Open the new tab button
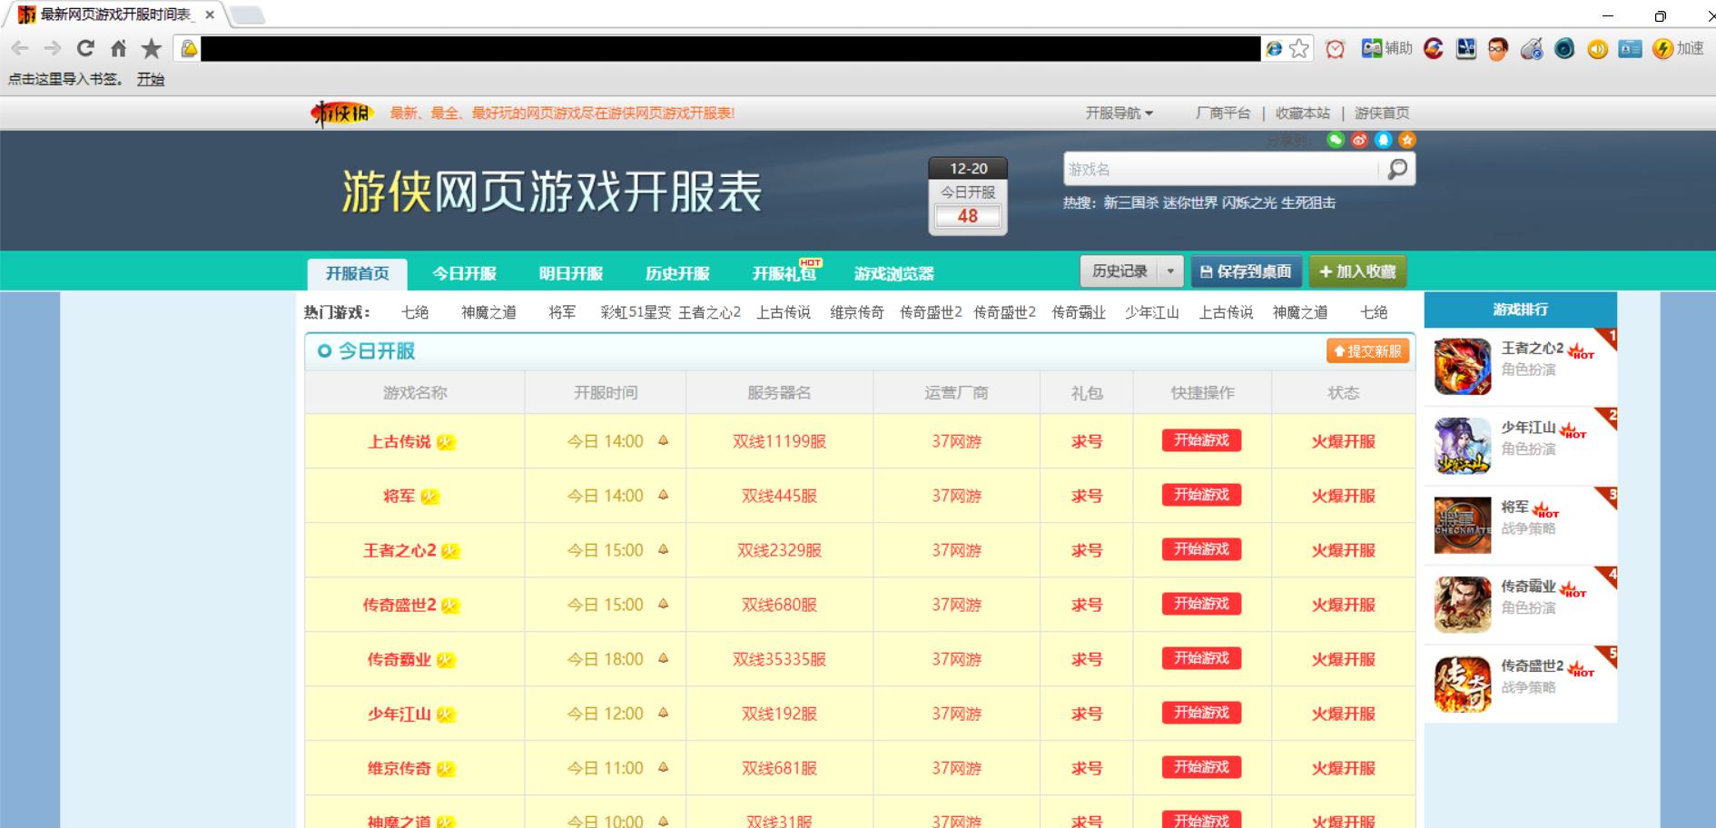The width and height of the screenshot is (1716, 828). point(247,15)
